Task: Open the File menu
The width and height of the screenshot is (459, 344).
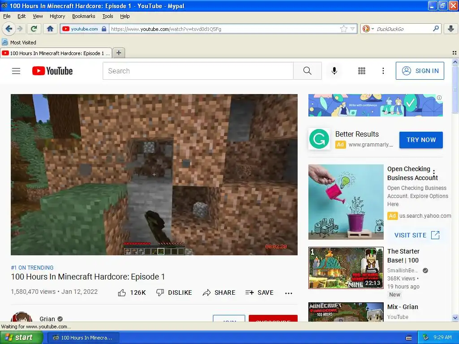Action: [x=7, y=16]
